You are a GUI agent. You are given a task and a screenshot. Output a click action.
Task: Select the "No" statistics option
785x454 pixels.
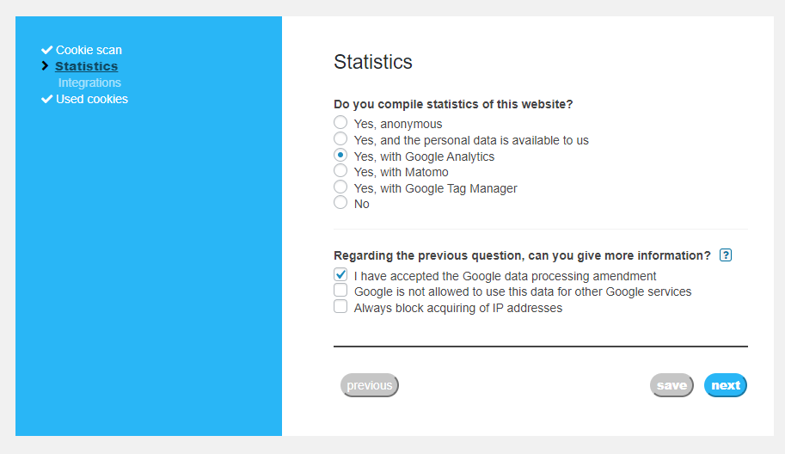point(340,203)
